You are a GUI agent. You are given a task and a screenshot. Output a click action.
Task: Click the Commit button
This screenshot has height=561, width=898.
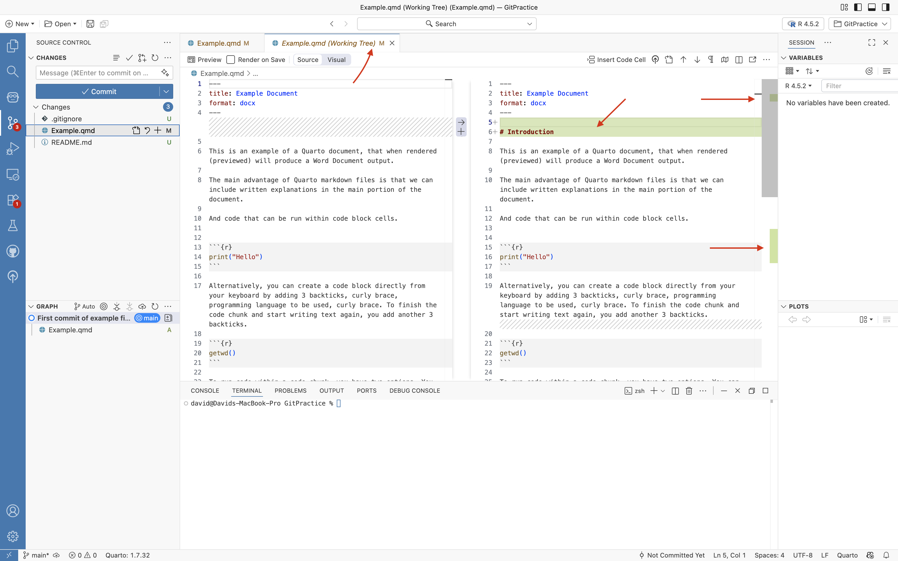click(x=98, y=92)
